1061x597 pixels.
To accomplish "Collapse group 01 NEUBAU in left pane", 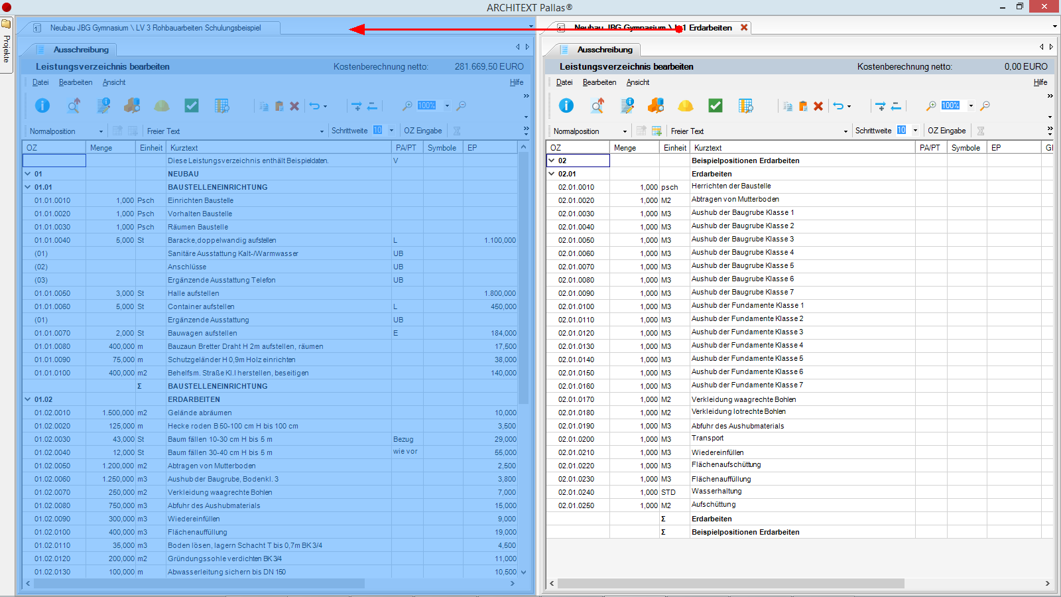I will tap(28, 174).
